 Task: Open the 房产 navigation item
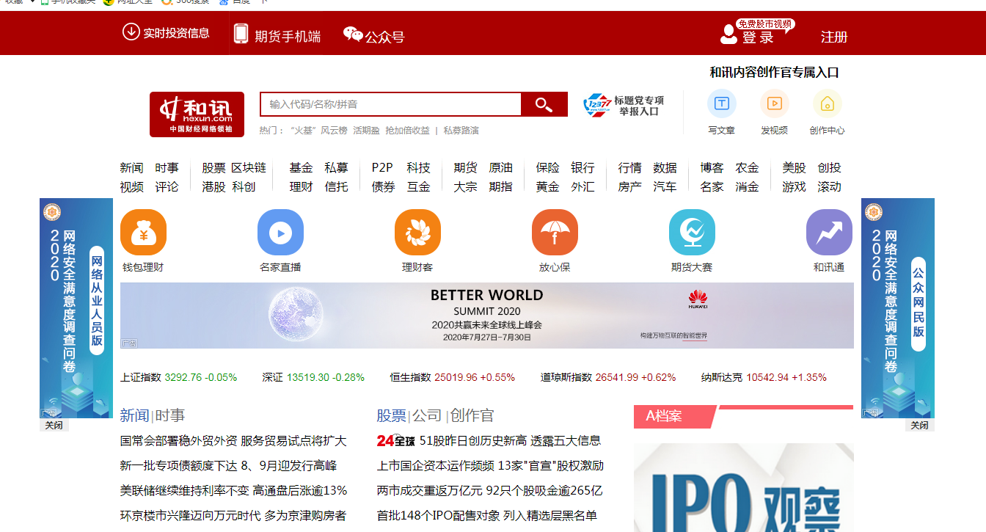coord(630,187)
